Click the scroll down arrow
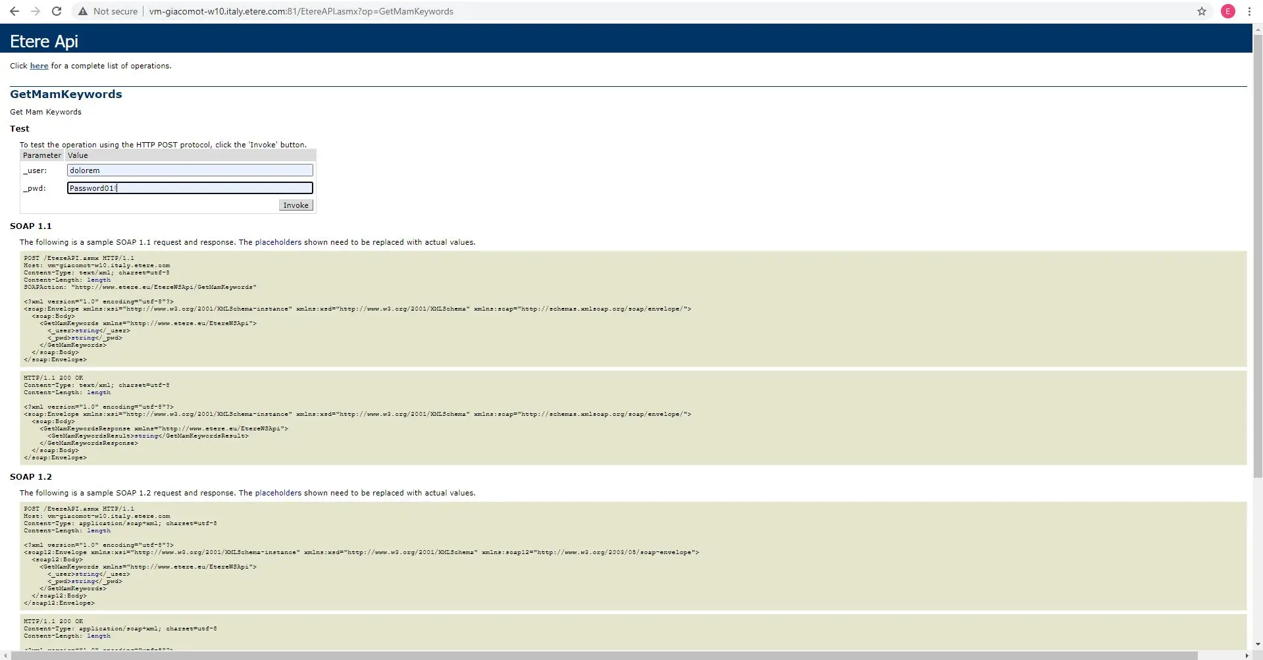Image resolution: width=1263 pixels, height=660 pixels. pos(1258,645)
